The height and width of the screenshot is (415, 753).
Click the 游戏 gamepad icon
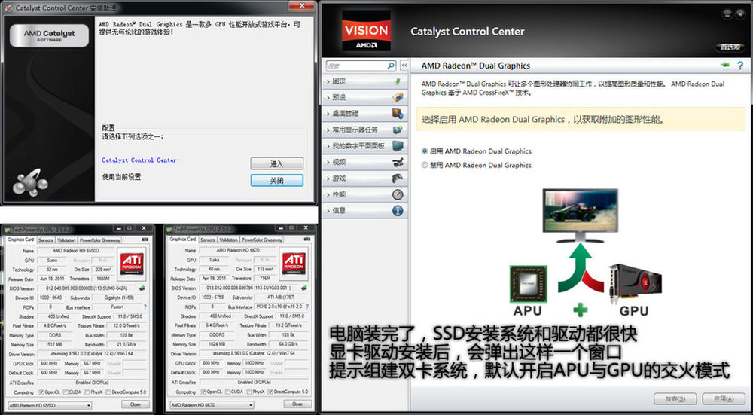pos(398,179)
